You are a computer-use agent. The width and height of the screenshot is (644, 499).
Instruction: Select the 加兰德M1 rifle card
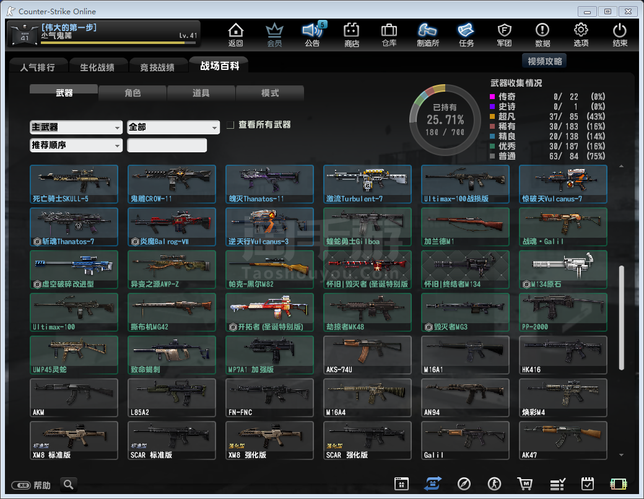(465, 227)
